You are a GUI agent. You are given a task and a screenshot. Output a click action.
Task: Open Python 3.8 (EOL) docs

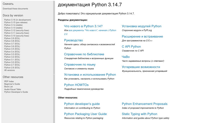(12, 41)
